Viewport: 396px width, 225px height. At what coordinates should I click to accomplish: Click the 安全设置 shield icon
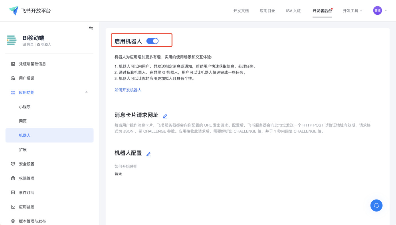(x=13, y=164)
